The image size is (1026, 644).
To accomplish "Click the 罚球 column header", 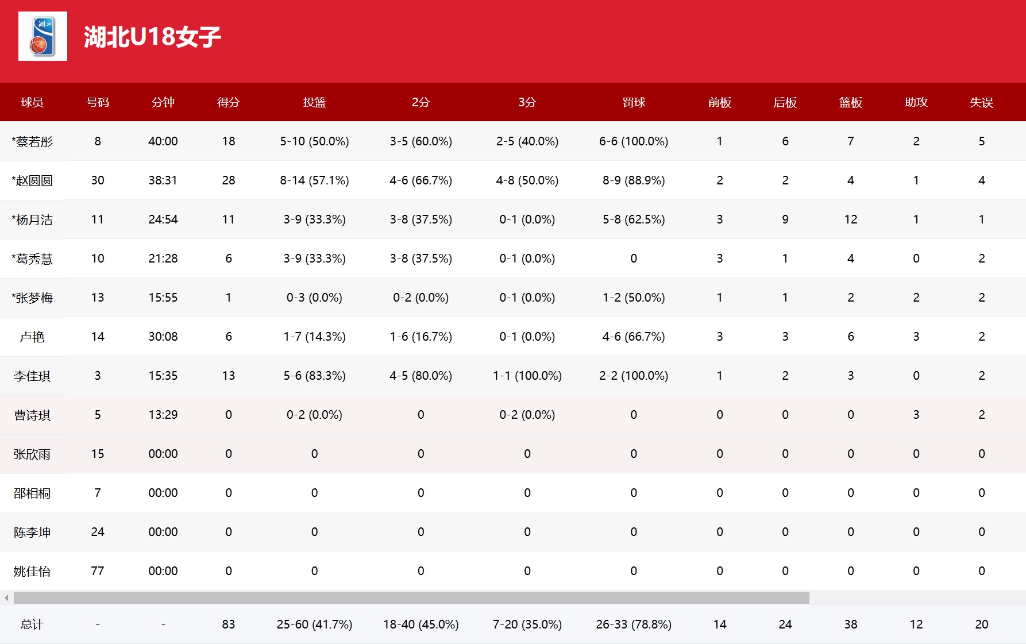I will [x=633, y=102].
